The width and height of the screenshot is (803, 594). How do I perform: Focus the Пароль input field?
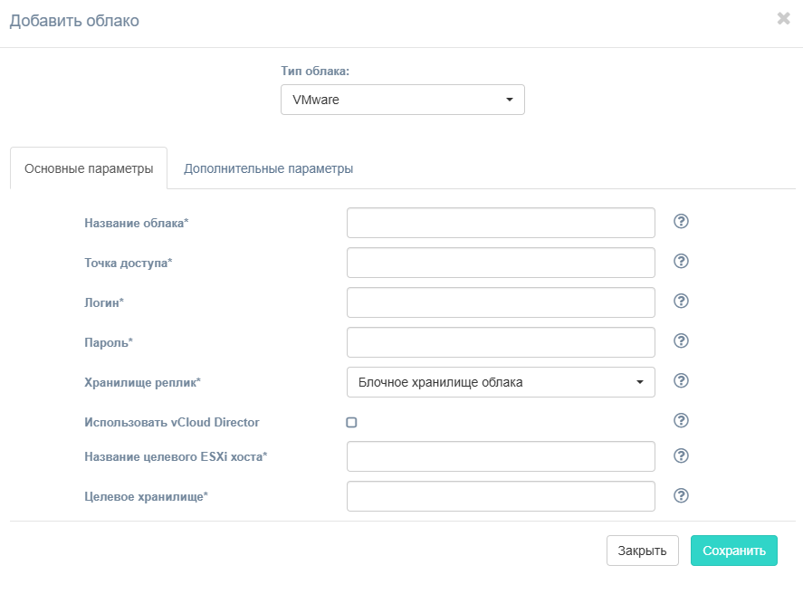point(501,342)
